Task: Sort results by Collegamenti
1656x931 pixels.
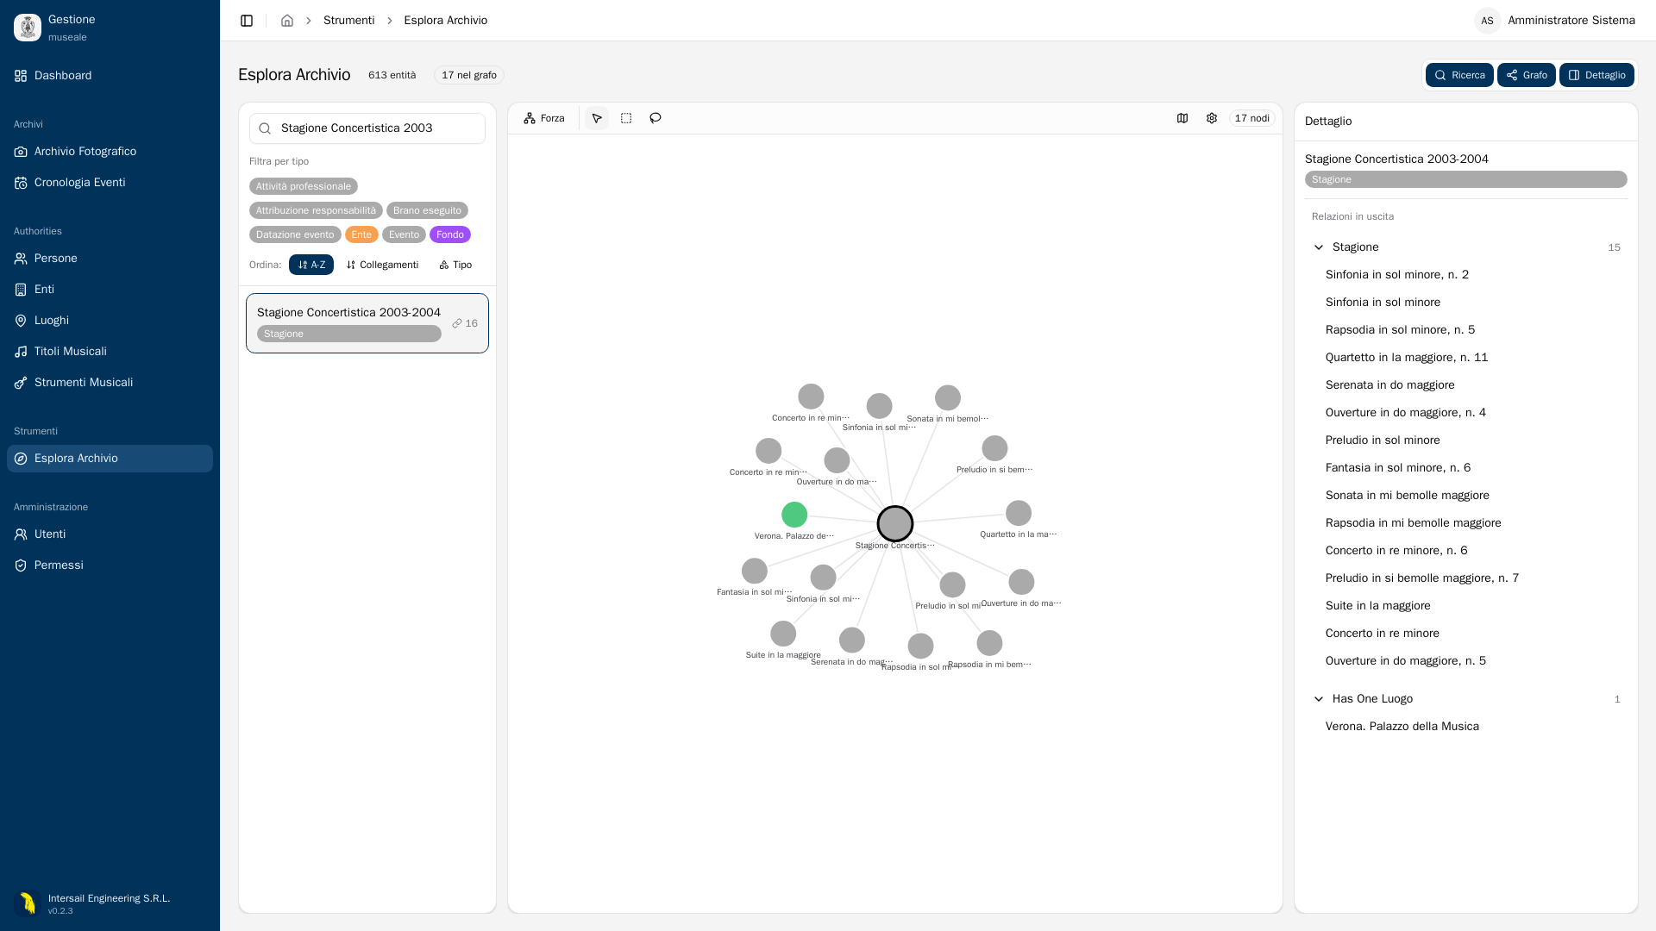Action: [382, 265]
